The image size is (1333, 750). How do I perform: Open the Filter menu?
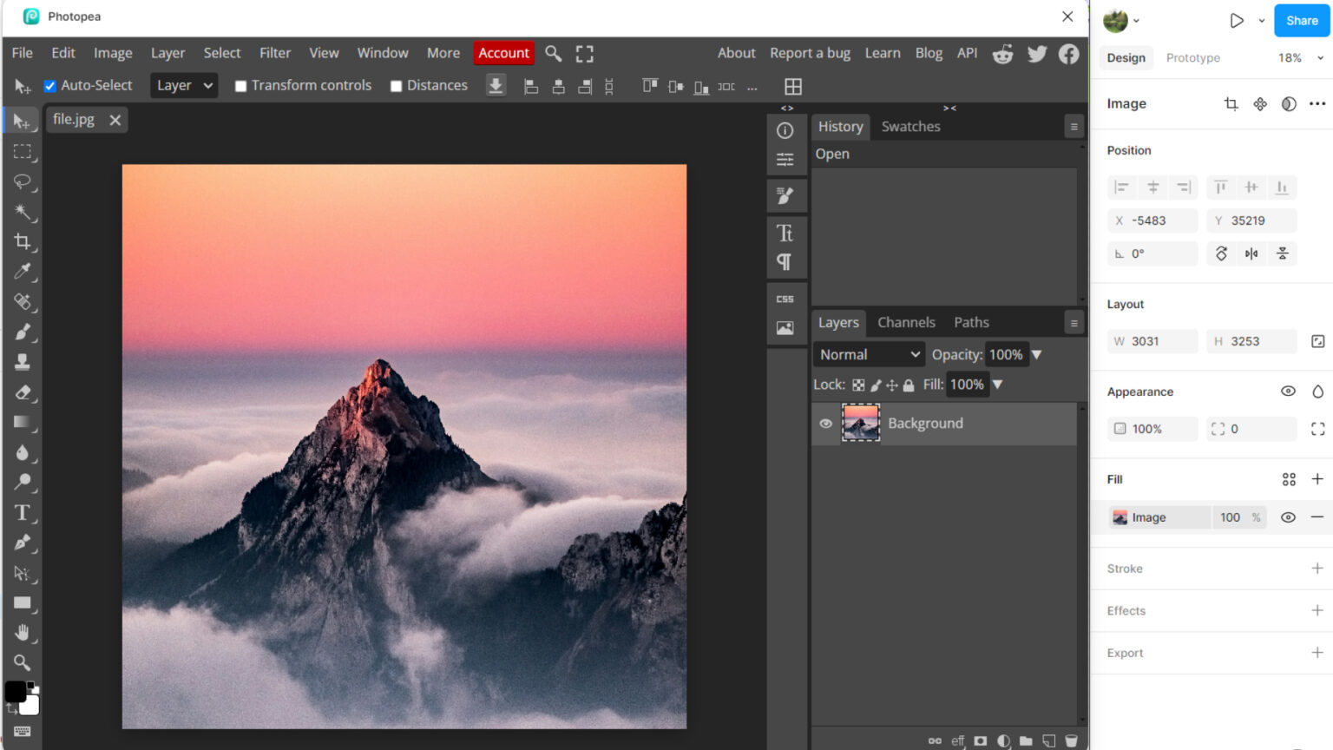click(x=275, y=53)
